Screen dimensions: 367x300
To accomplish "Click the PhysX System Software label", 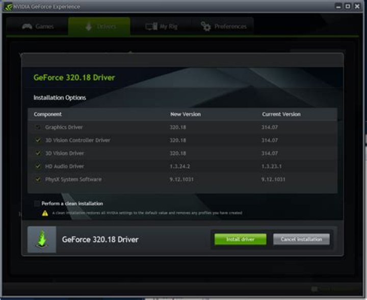I will pos(73,179).
